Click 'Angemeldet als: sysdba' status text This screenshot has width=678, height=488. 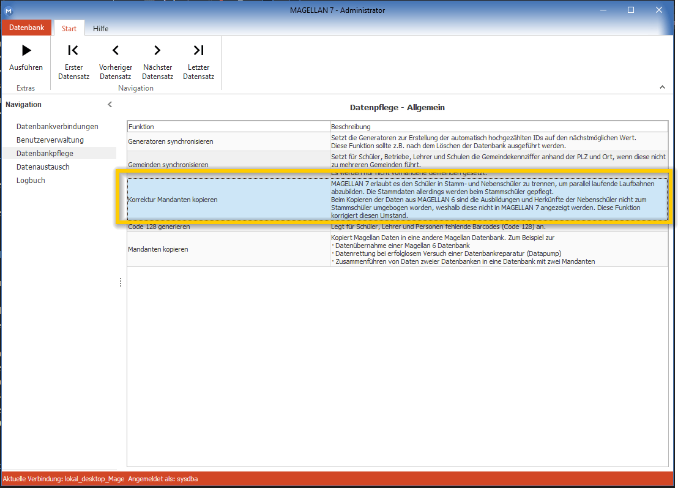click(163, 479)
